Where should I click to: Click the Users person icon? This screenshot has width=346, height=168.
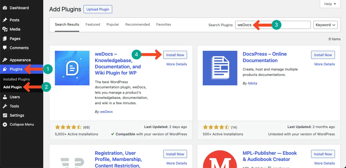(5, 97)
